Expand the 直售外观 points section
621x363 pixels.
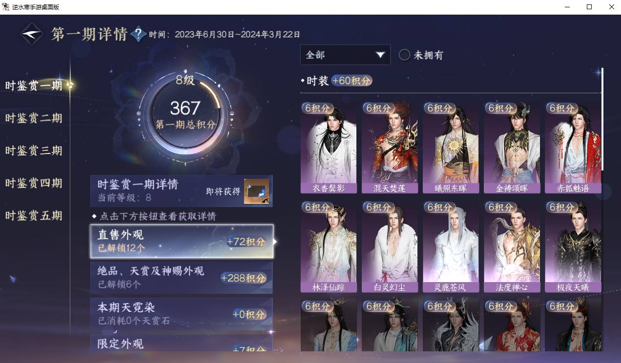182,241
